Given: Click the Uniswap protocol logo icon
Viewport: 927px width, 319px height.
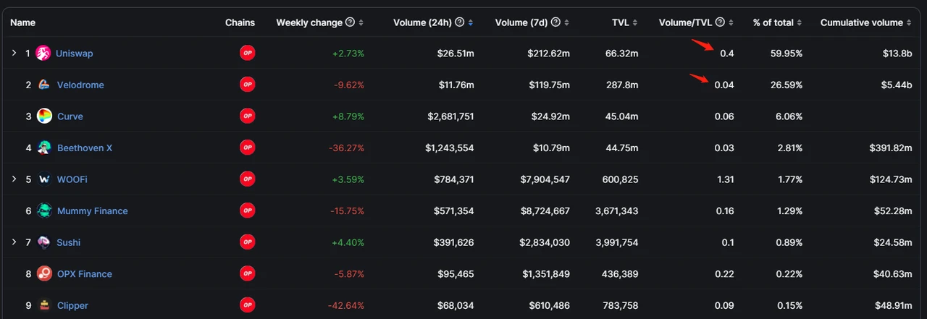Looking at the screenshot, I should pyautogui.click(x=43, y=53).
